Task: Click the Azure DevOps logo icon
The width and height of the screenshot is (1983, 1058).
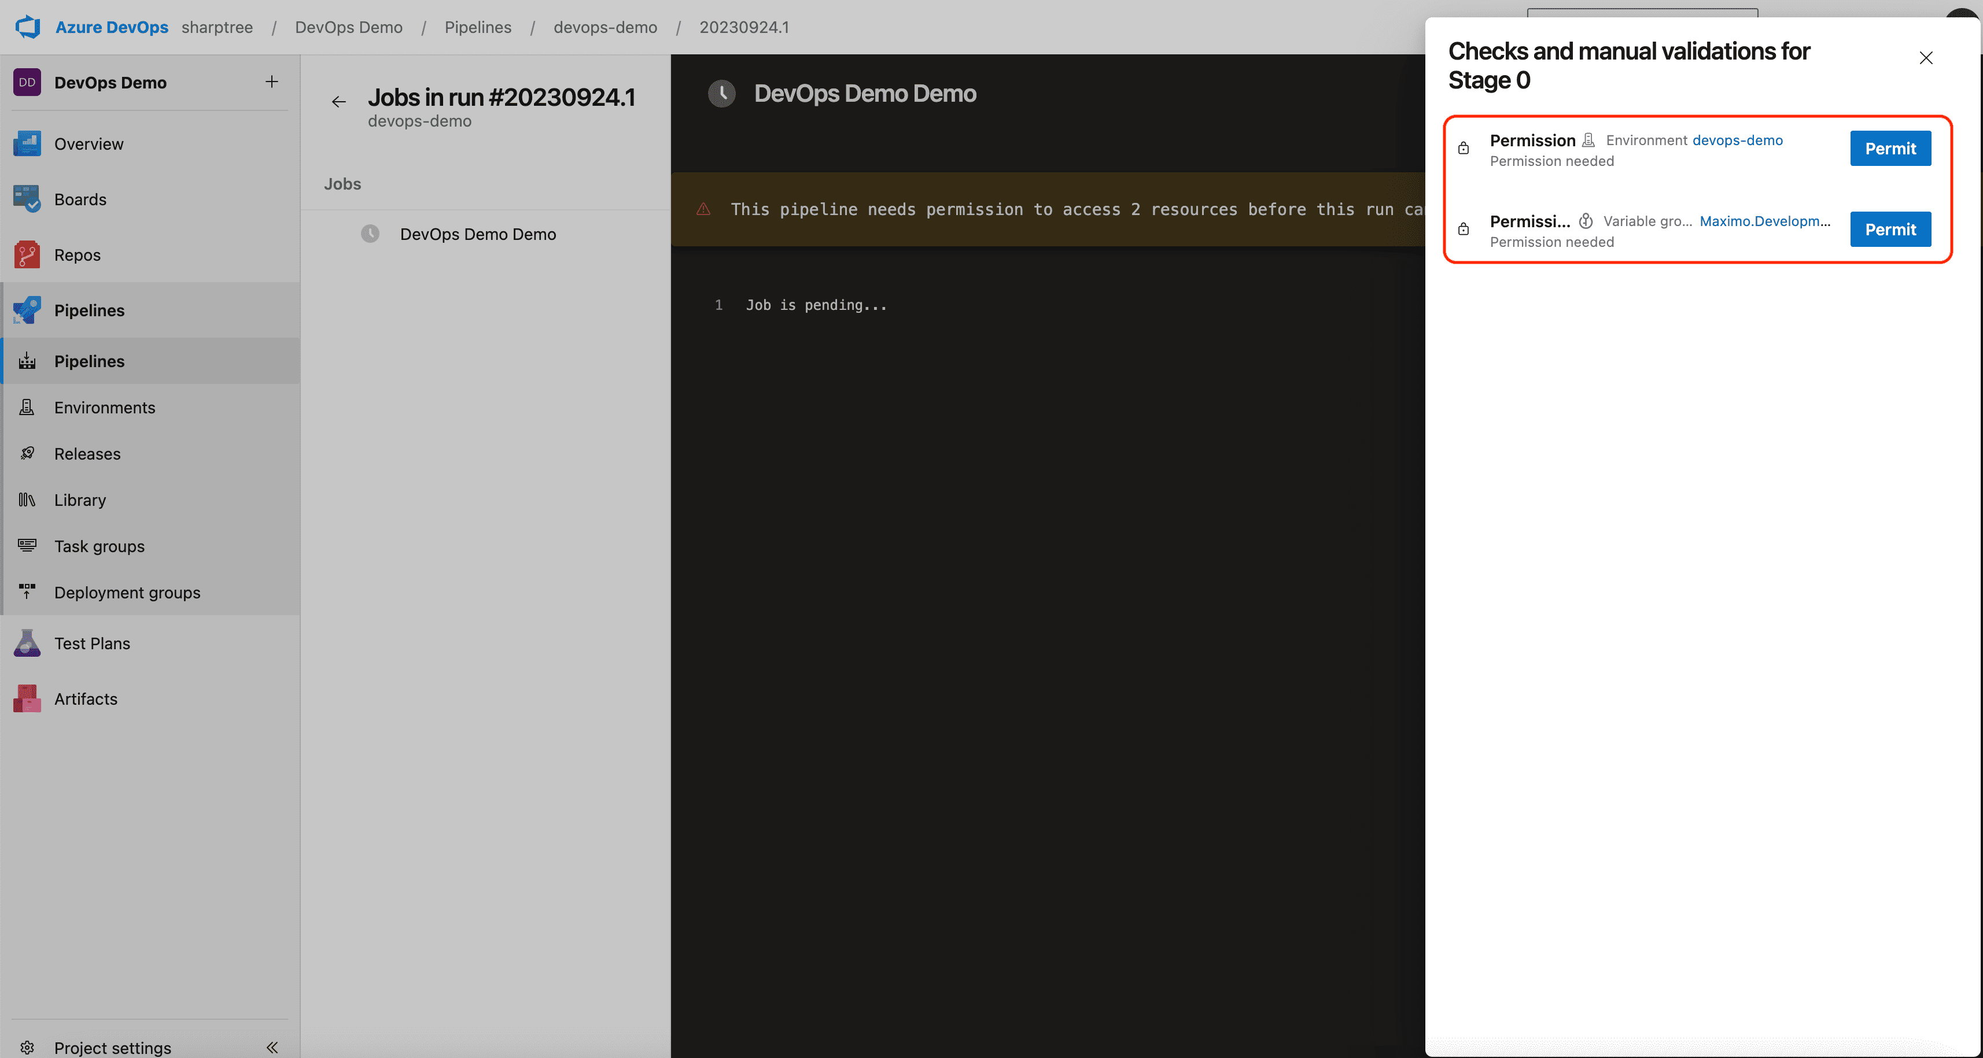Action: 28,27
